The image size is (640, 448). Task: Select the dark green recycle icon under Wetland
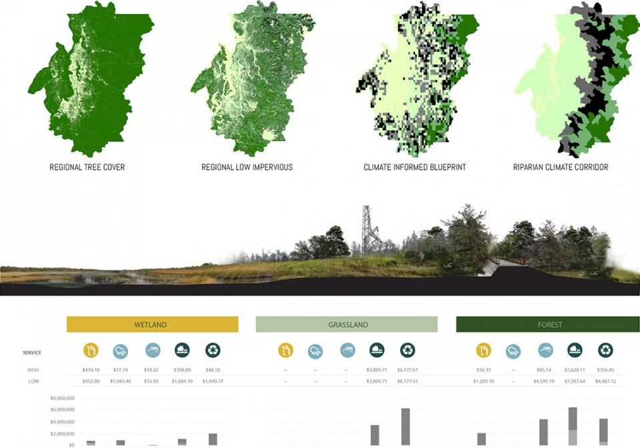pyautogui.click(x=213, y=351)
